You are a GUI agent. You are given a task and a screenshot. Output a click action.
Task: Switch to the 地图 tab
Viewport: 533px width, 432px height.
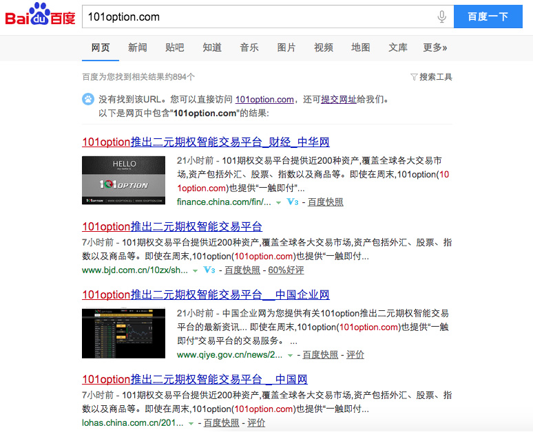361,47
